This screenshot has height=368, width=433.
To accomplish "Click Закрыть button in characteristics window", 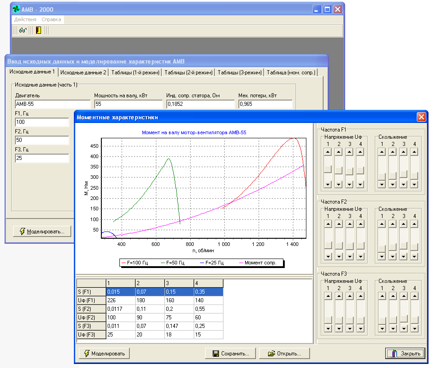I will click(405, 354).
